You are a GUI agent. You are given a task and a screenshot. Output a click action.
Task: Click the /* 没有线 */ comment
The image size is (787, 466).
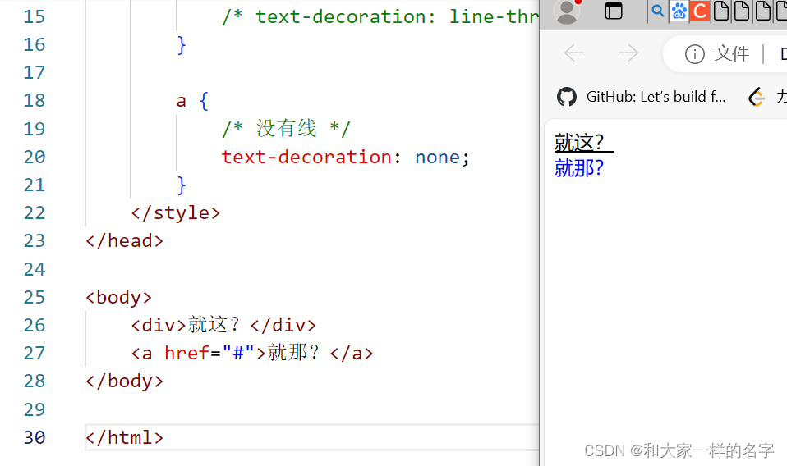pyautogui.click(x=286, y=129)
